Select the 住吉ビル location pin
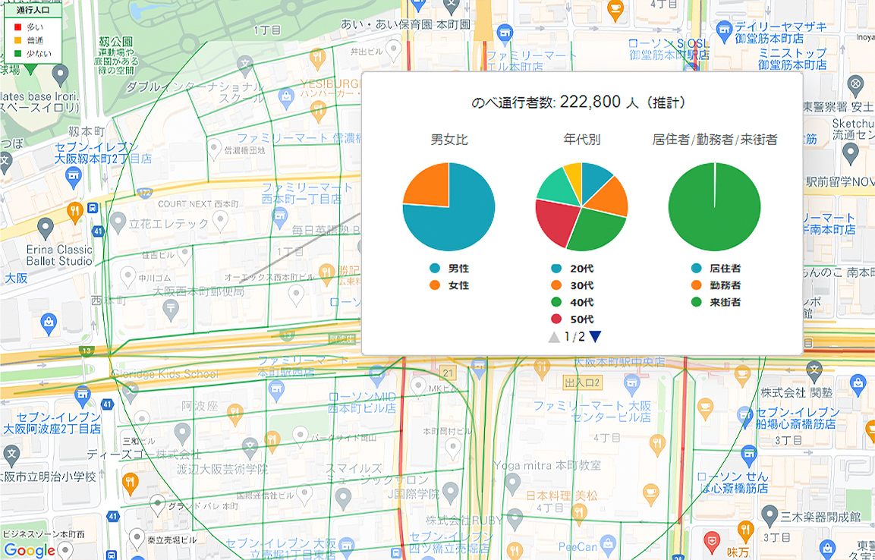Image resolution: width=875 pixels, height=560 pixels. [x=184, y=254]
